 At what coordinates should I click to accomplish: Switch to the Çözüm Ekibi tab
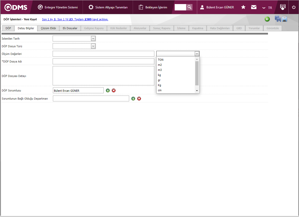point(48,28)
